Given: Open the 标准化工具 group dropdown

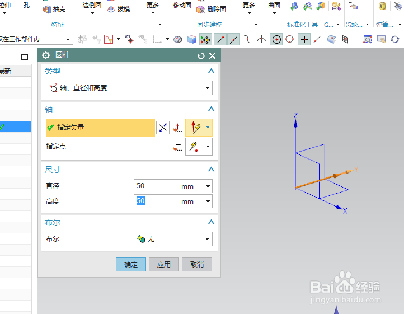Looking at the screenshot, I should point(339,25).
